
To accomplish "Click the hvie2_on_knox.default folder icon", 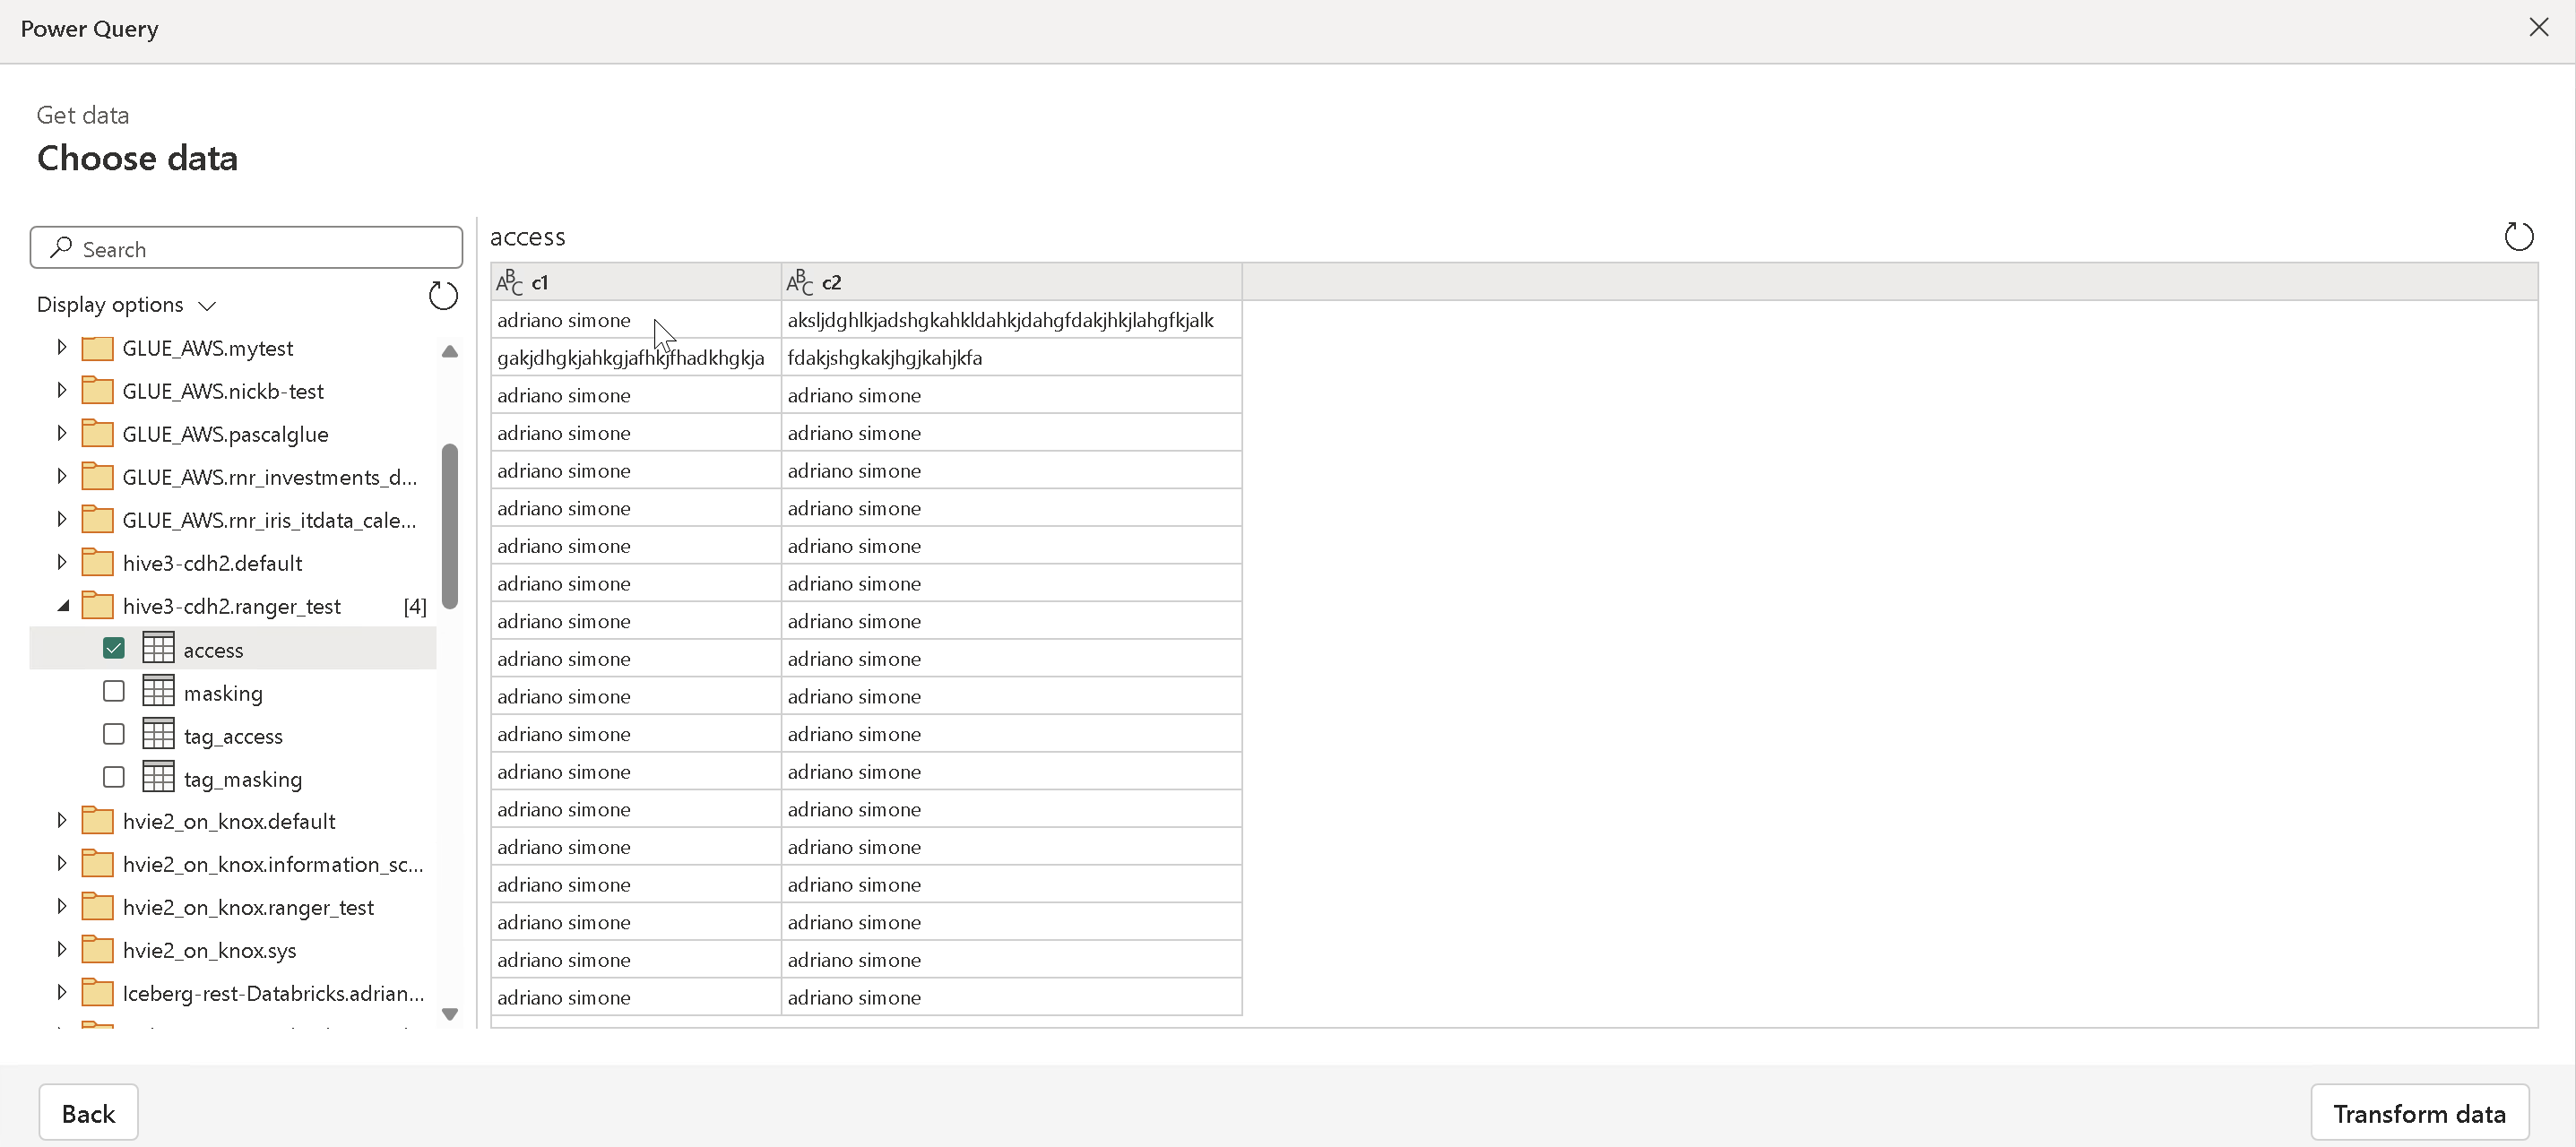I will (97, 821).
